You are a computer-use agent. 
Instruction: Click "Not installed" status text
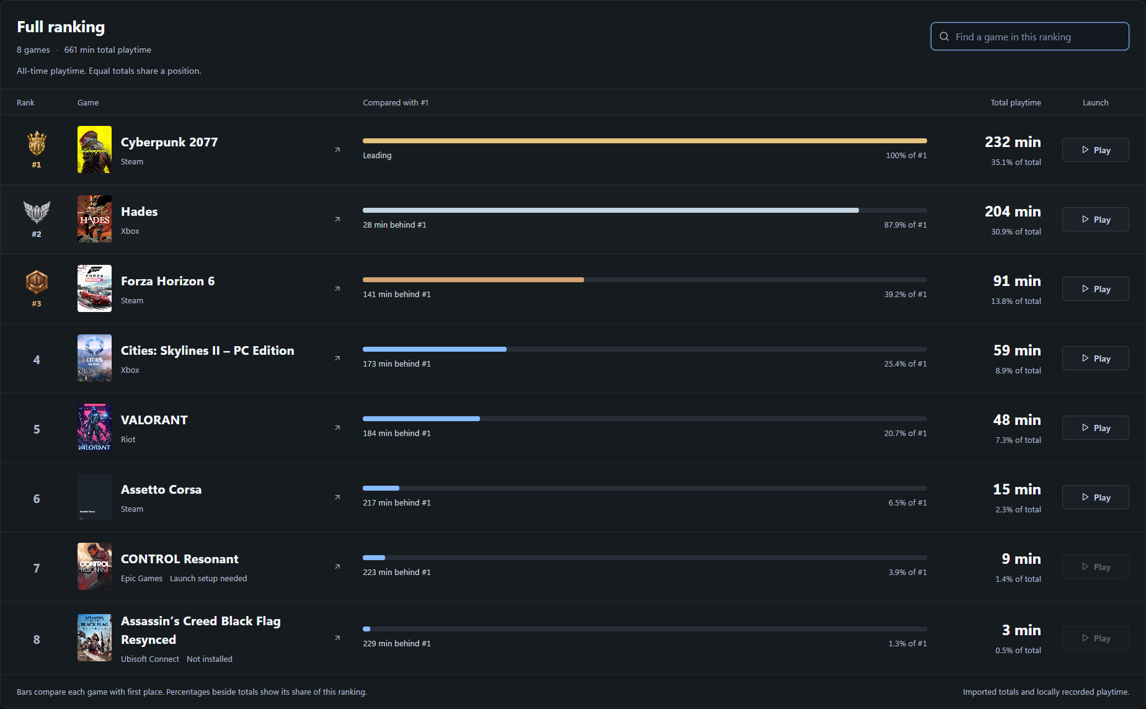point(210,659)
